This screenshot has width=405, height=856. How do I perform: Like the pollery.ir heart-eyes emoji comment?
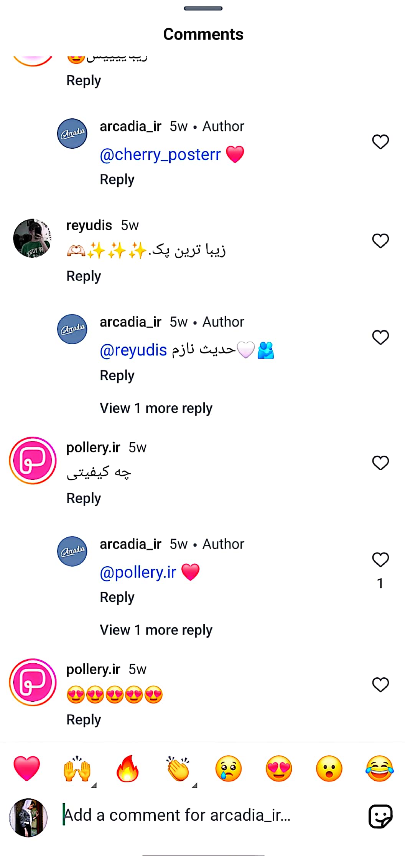tap(380, 684)
